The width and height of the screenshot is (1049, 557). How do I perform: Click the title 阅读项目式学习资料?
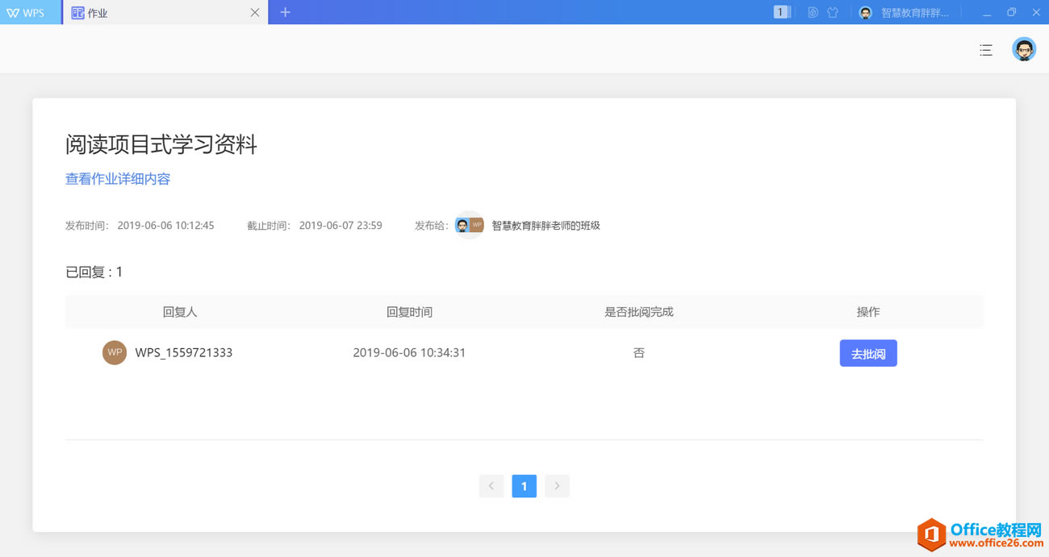pyautogui.click(x=161, y=145)
